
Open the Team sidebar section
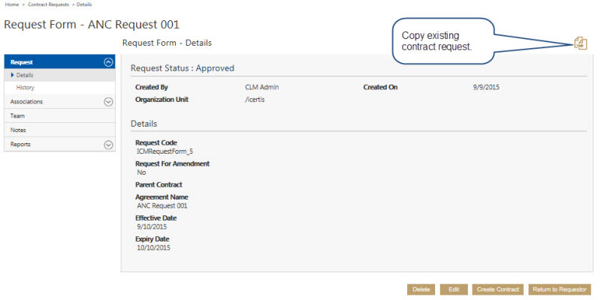point(17,115)
